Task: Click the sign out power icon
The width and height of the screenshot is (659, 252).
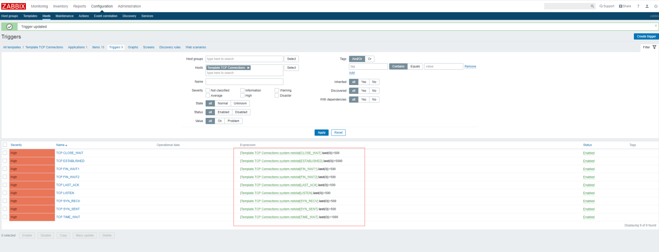Action: (655, 6)
